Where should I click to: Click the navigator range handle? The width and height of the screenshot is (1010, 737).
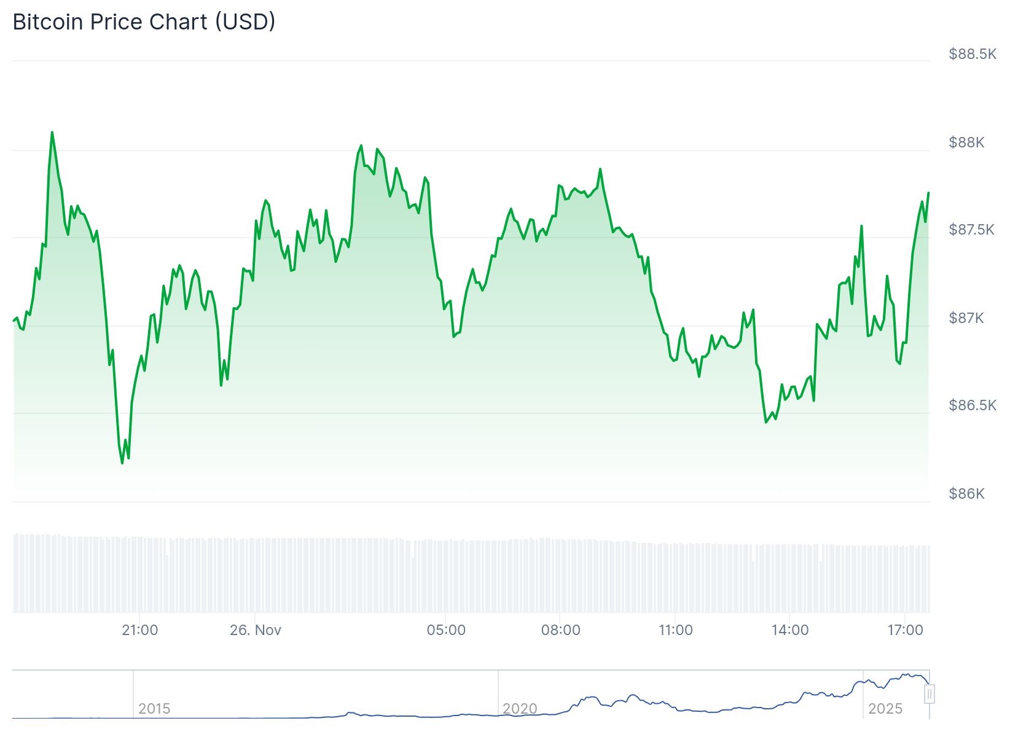pyautogui.click(x=930, y=694)
